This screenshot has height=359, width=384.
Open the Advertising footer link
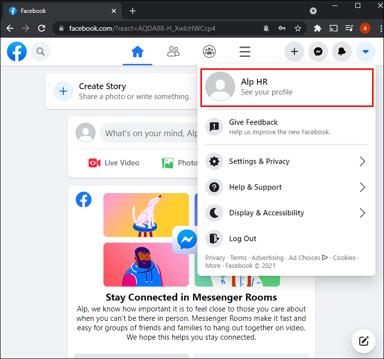pos(267,258)
